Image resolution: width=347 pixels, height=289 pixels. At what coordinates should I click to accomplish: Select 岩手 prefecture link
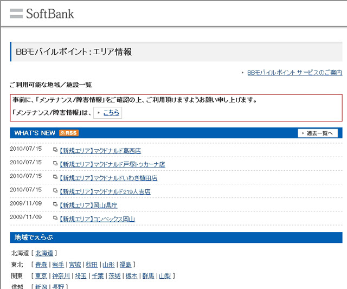pos(58,265)
